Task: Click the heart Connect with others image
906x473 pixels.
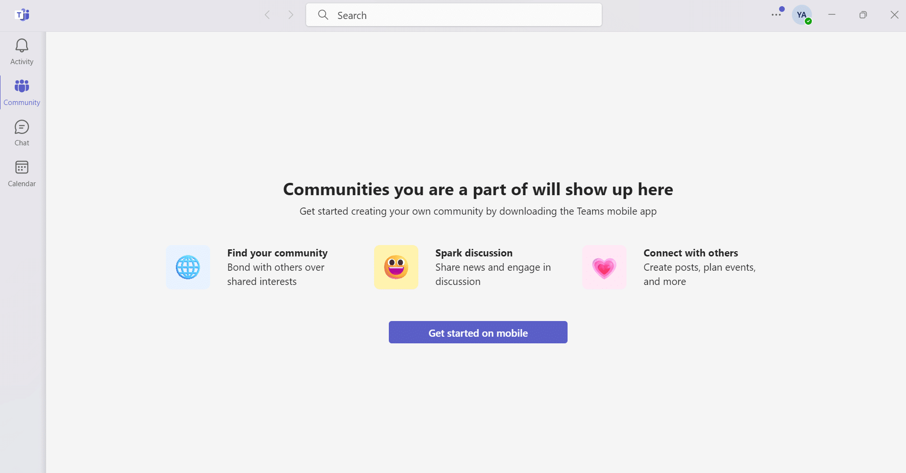Action: (x=605, y=267)
